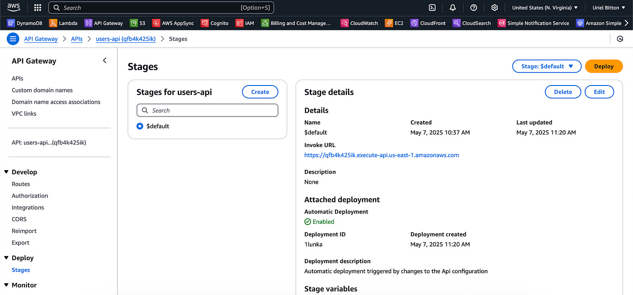Click Create button for stages
Viewport: 633px width, 295px height.
260,92
